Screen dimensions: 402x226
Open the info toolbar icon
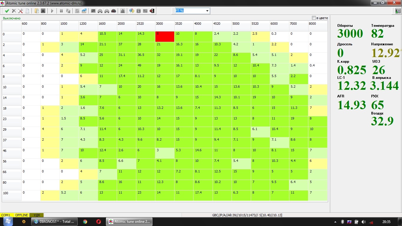click(x=139, y=11)
